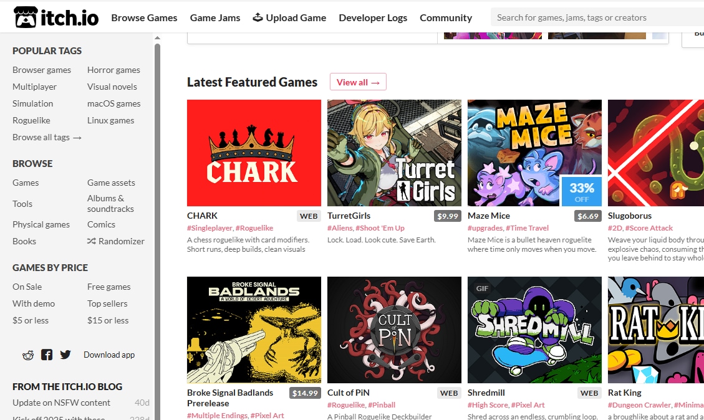The height and width of the screenshot is (420, 704).
Task: Browse Physical games
Action: [x=41, y=224]
